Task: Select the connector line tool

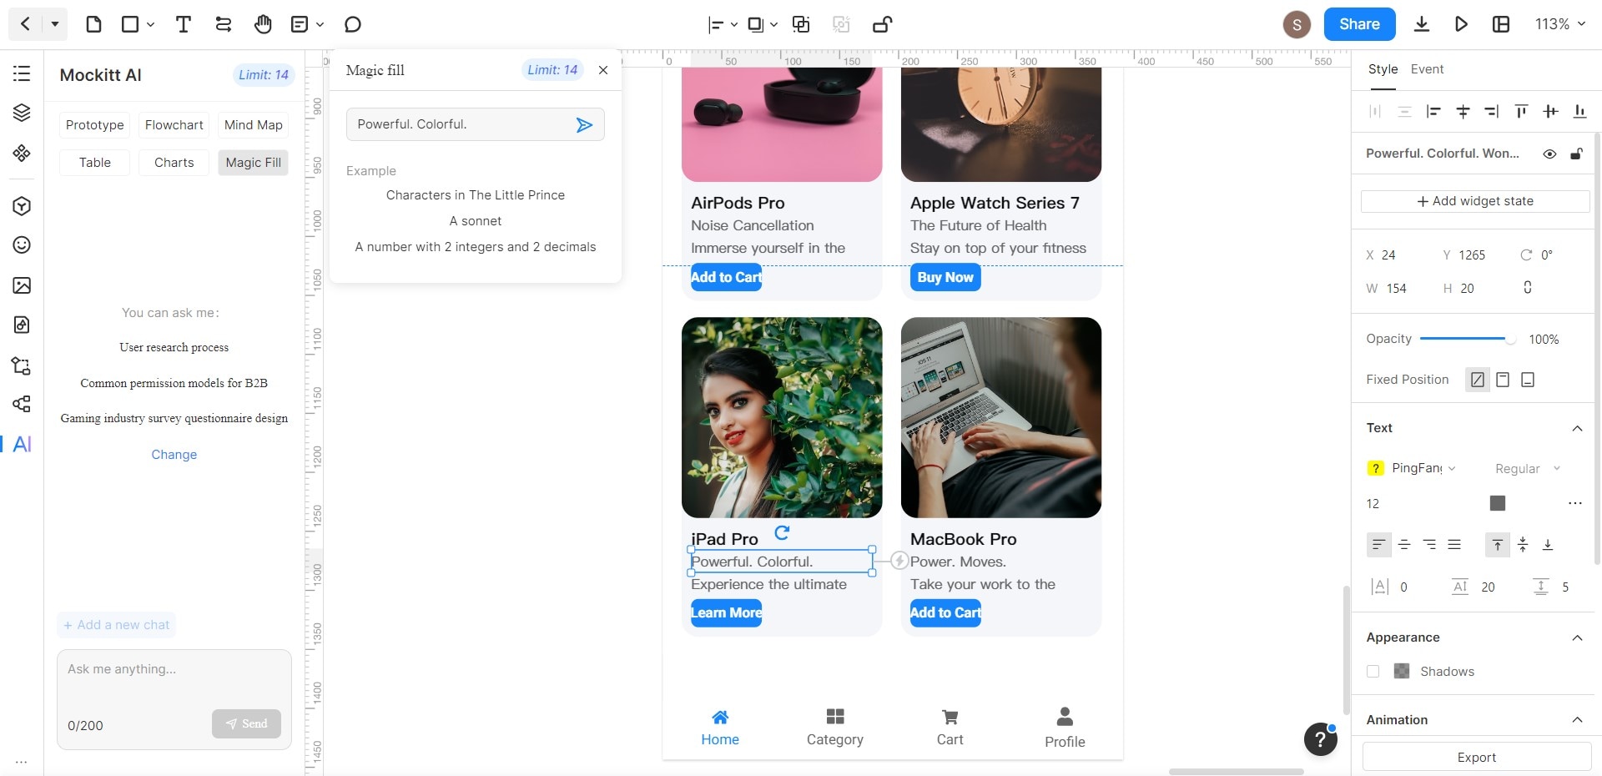Action: tap(223, 24)
